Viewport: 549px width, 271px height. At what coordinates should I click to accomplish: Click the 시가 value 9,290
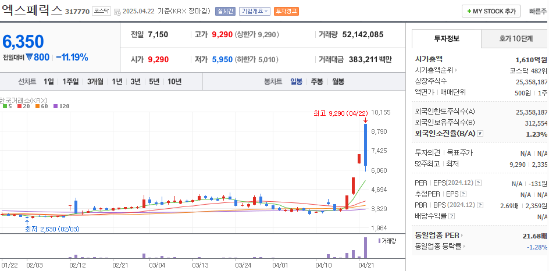coord(158,59)
